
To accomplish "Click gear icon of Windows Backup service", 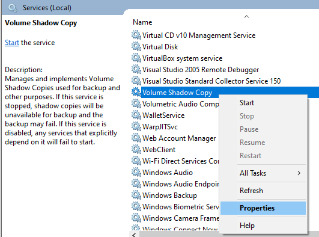I will [x=136, y=195].
